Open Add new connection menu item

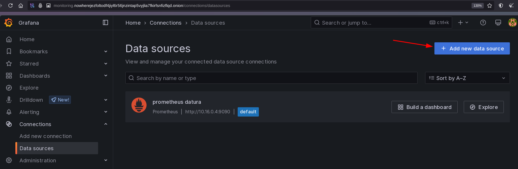[x=46, y=136]
